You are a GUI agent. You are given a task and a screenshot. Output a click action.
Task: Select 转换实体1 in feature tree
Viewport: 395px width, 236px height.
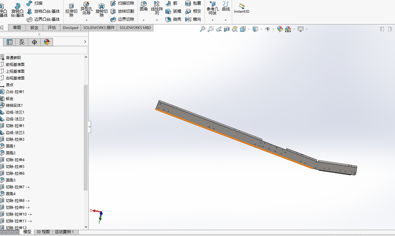pos(14,105)
